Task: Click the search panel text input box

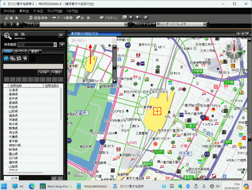Action: point(33,66)
